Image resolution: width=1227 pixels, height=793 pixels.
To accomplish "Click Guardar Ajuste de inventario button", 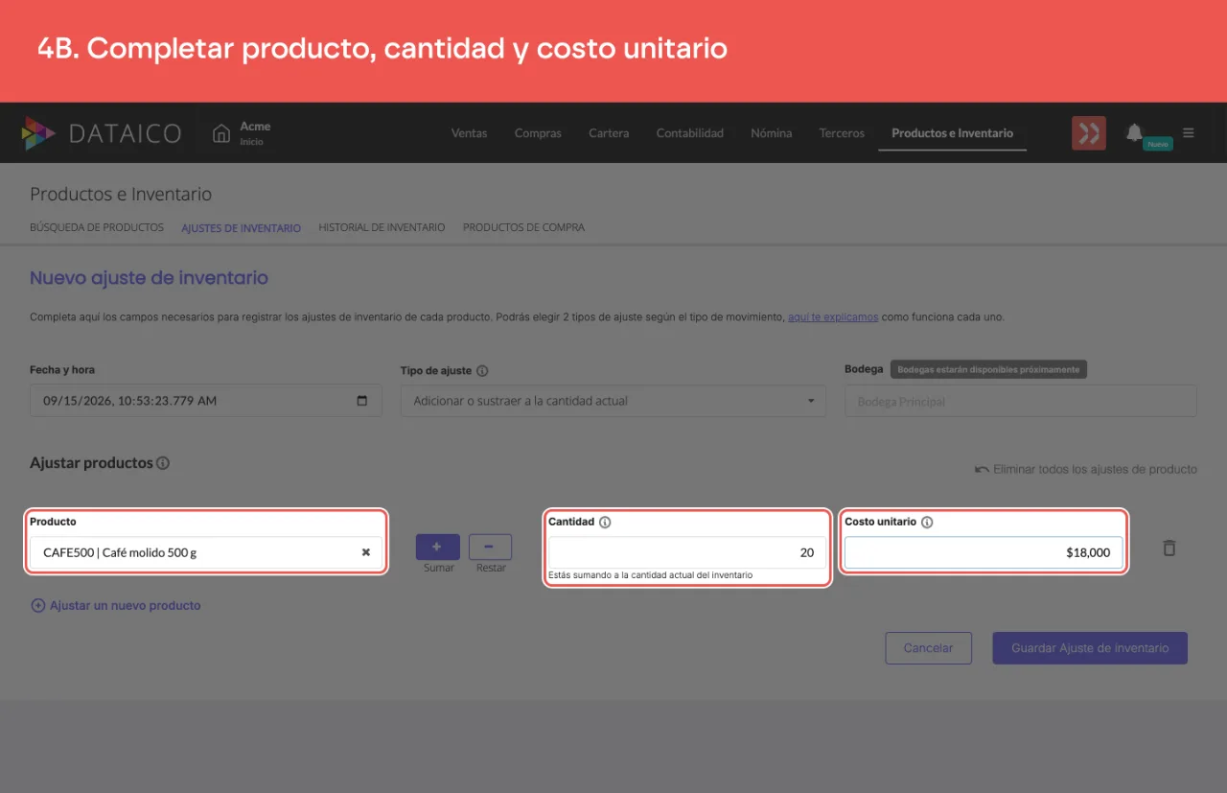I will click(1090, 648).
